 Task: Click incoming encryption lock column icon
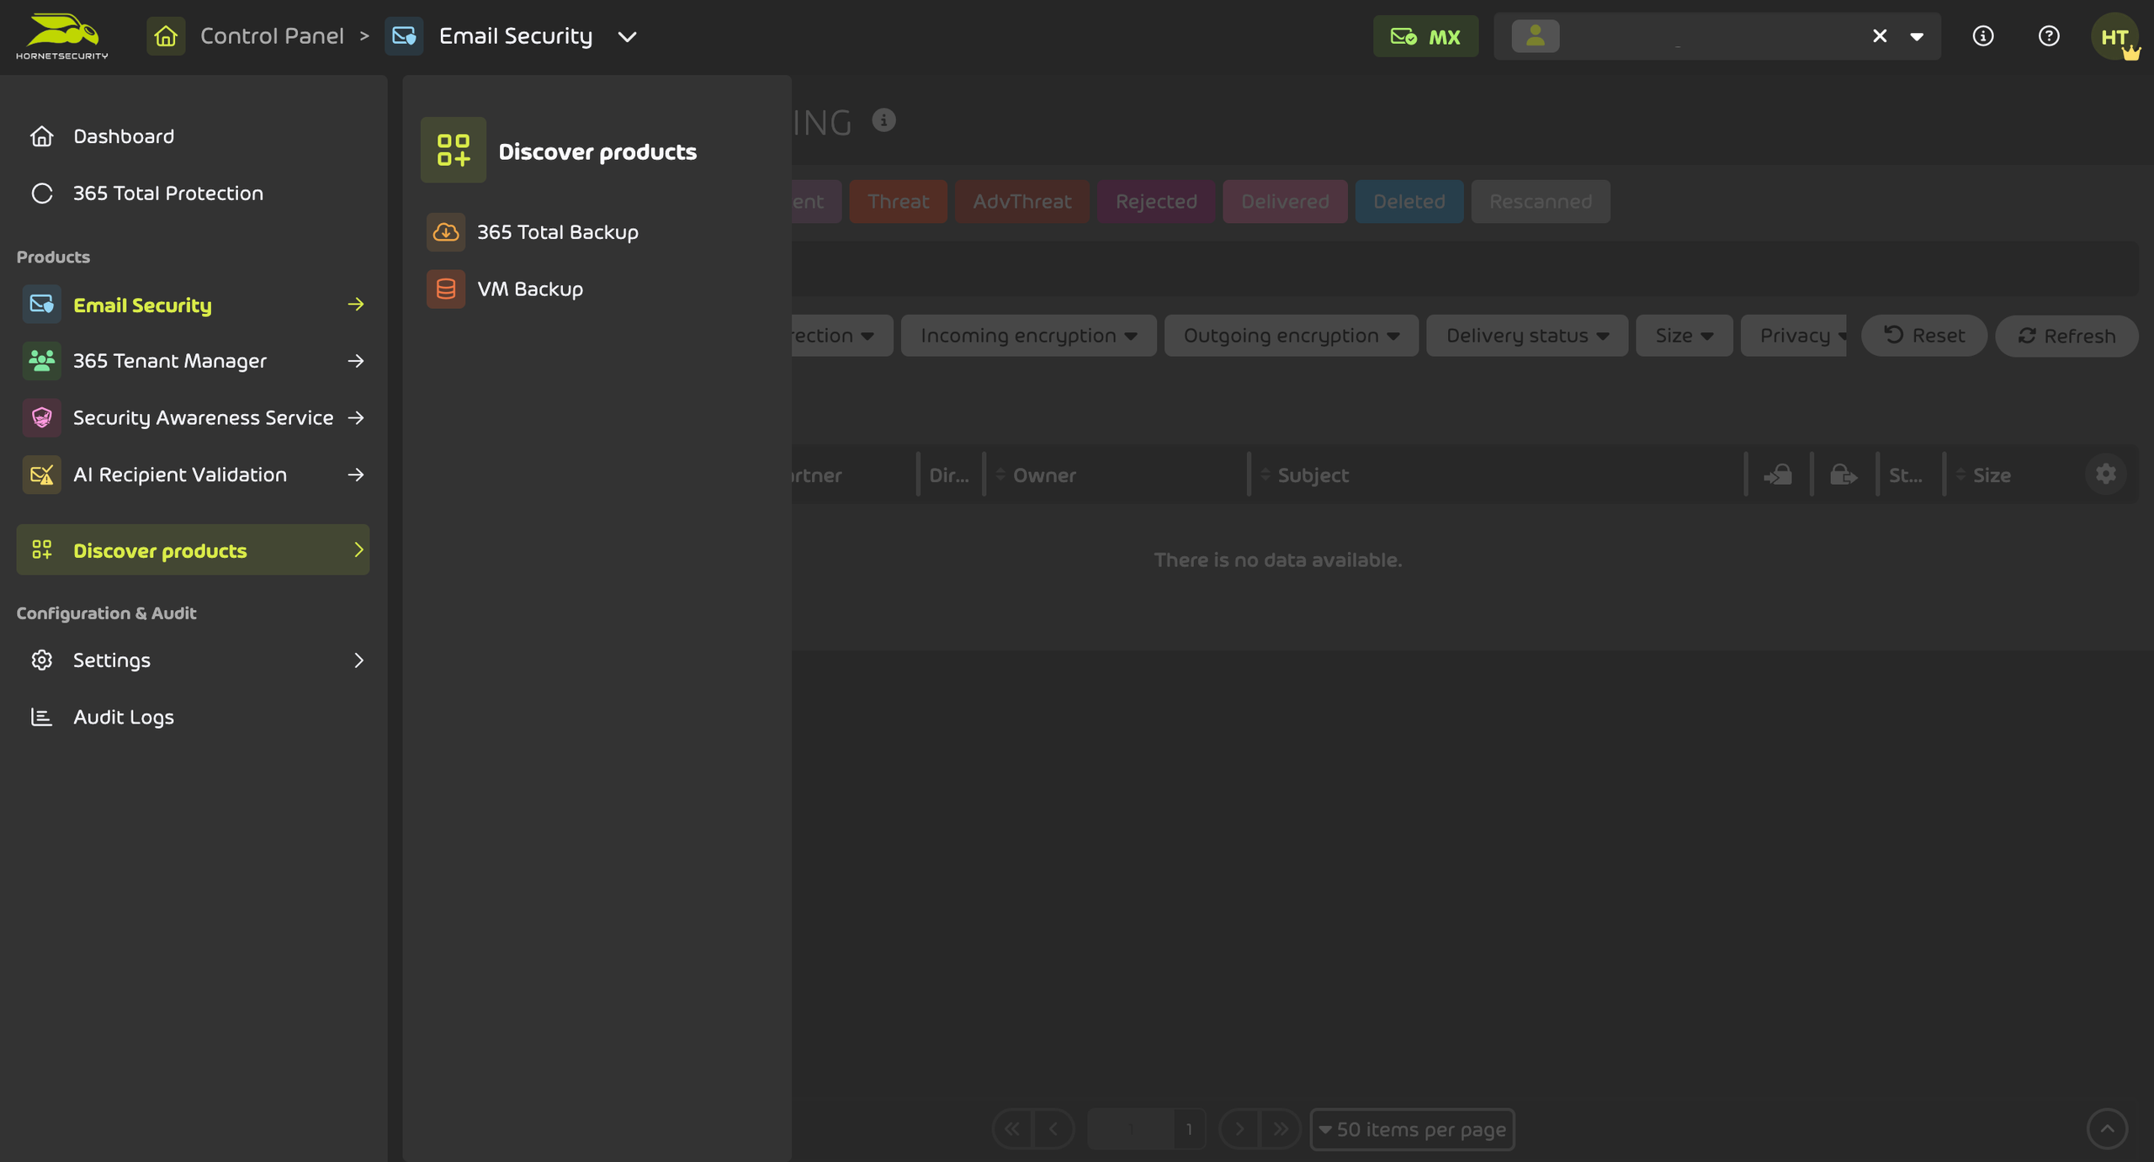tap(1778, 475)
